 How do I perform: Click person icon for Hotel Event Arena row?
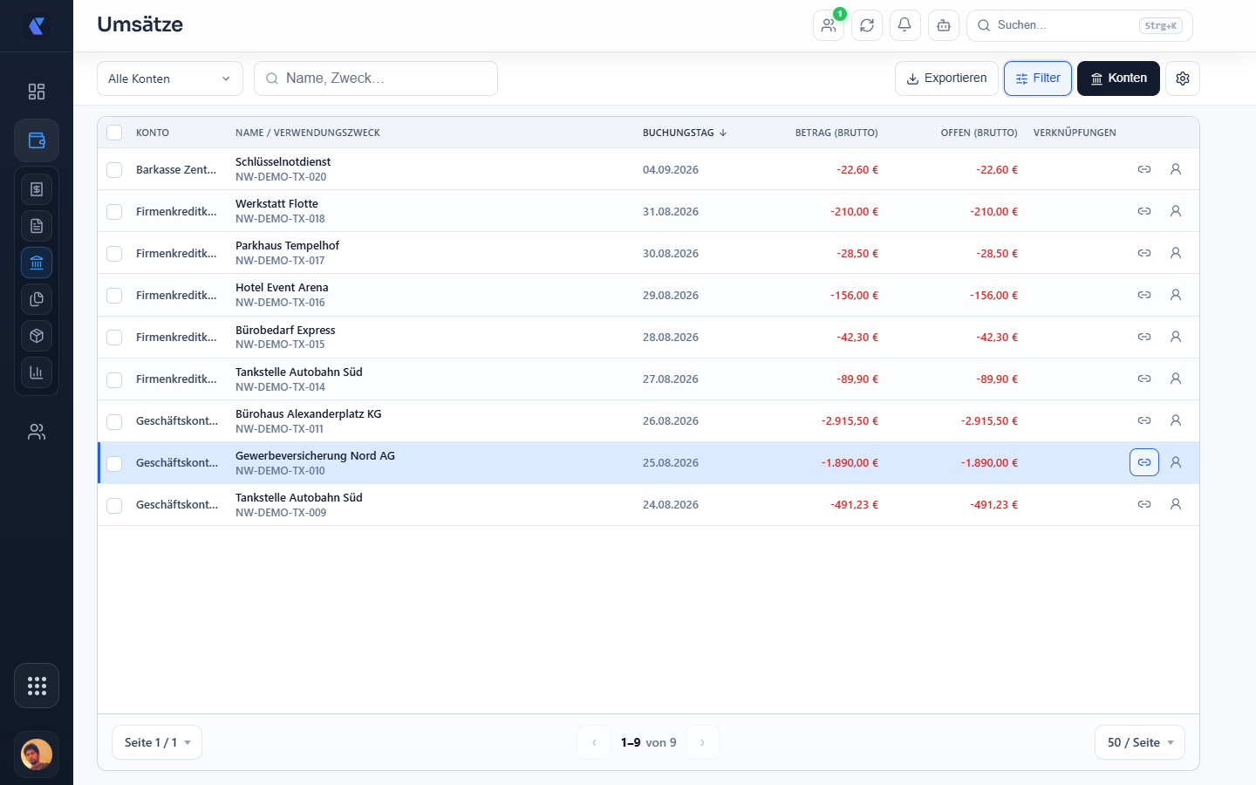tap(1176, 295)
